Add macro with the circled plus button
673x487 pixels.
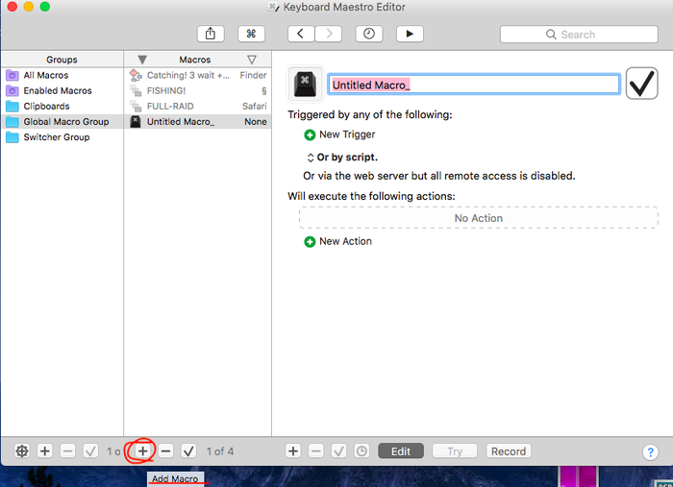tap(143, 451)
